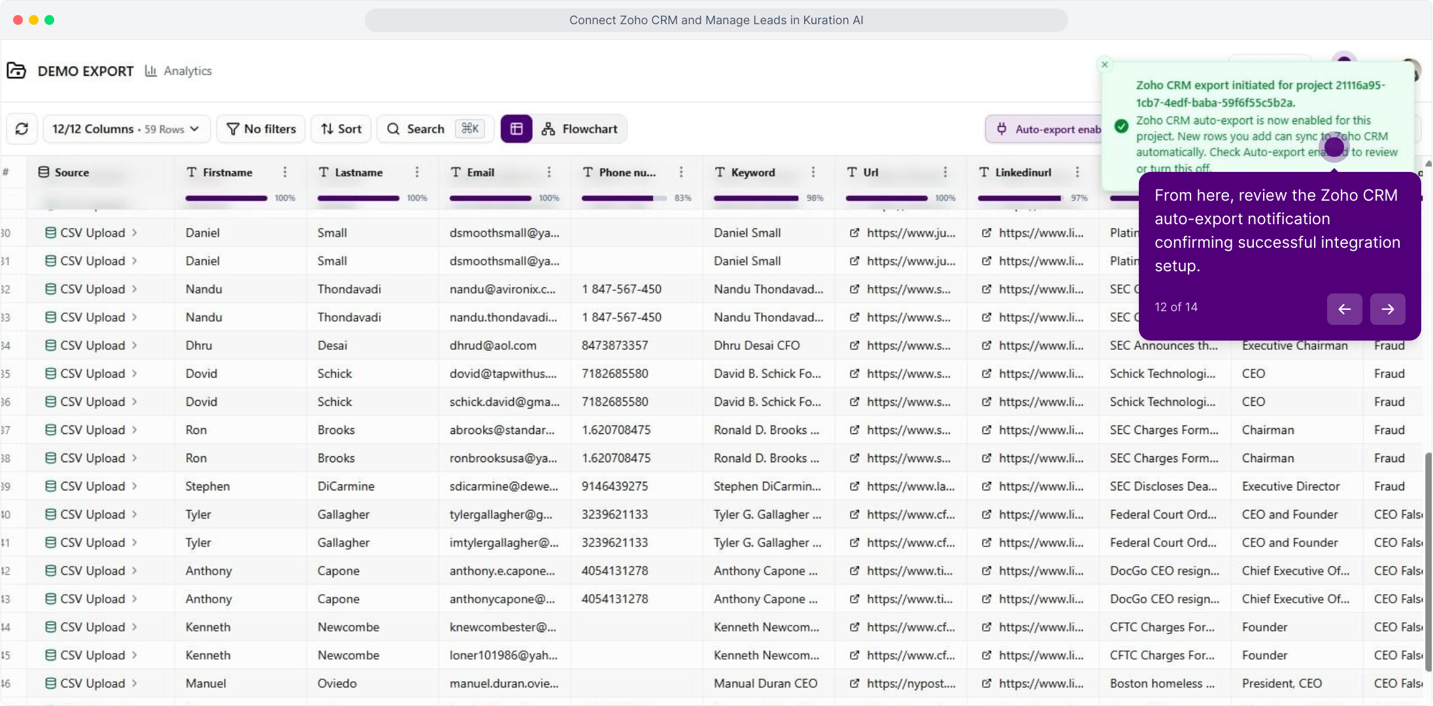Screen dimensions: 1433x706
Task: Open Linkedin link icon in Ron Brooks row 37
Action: (x=986, y=430)
